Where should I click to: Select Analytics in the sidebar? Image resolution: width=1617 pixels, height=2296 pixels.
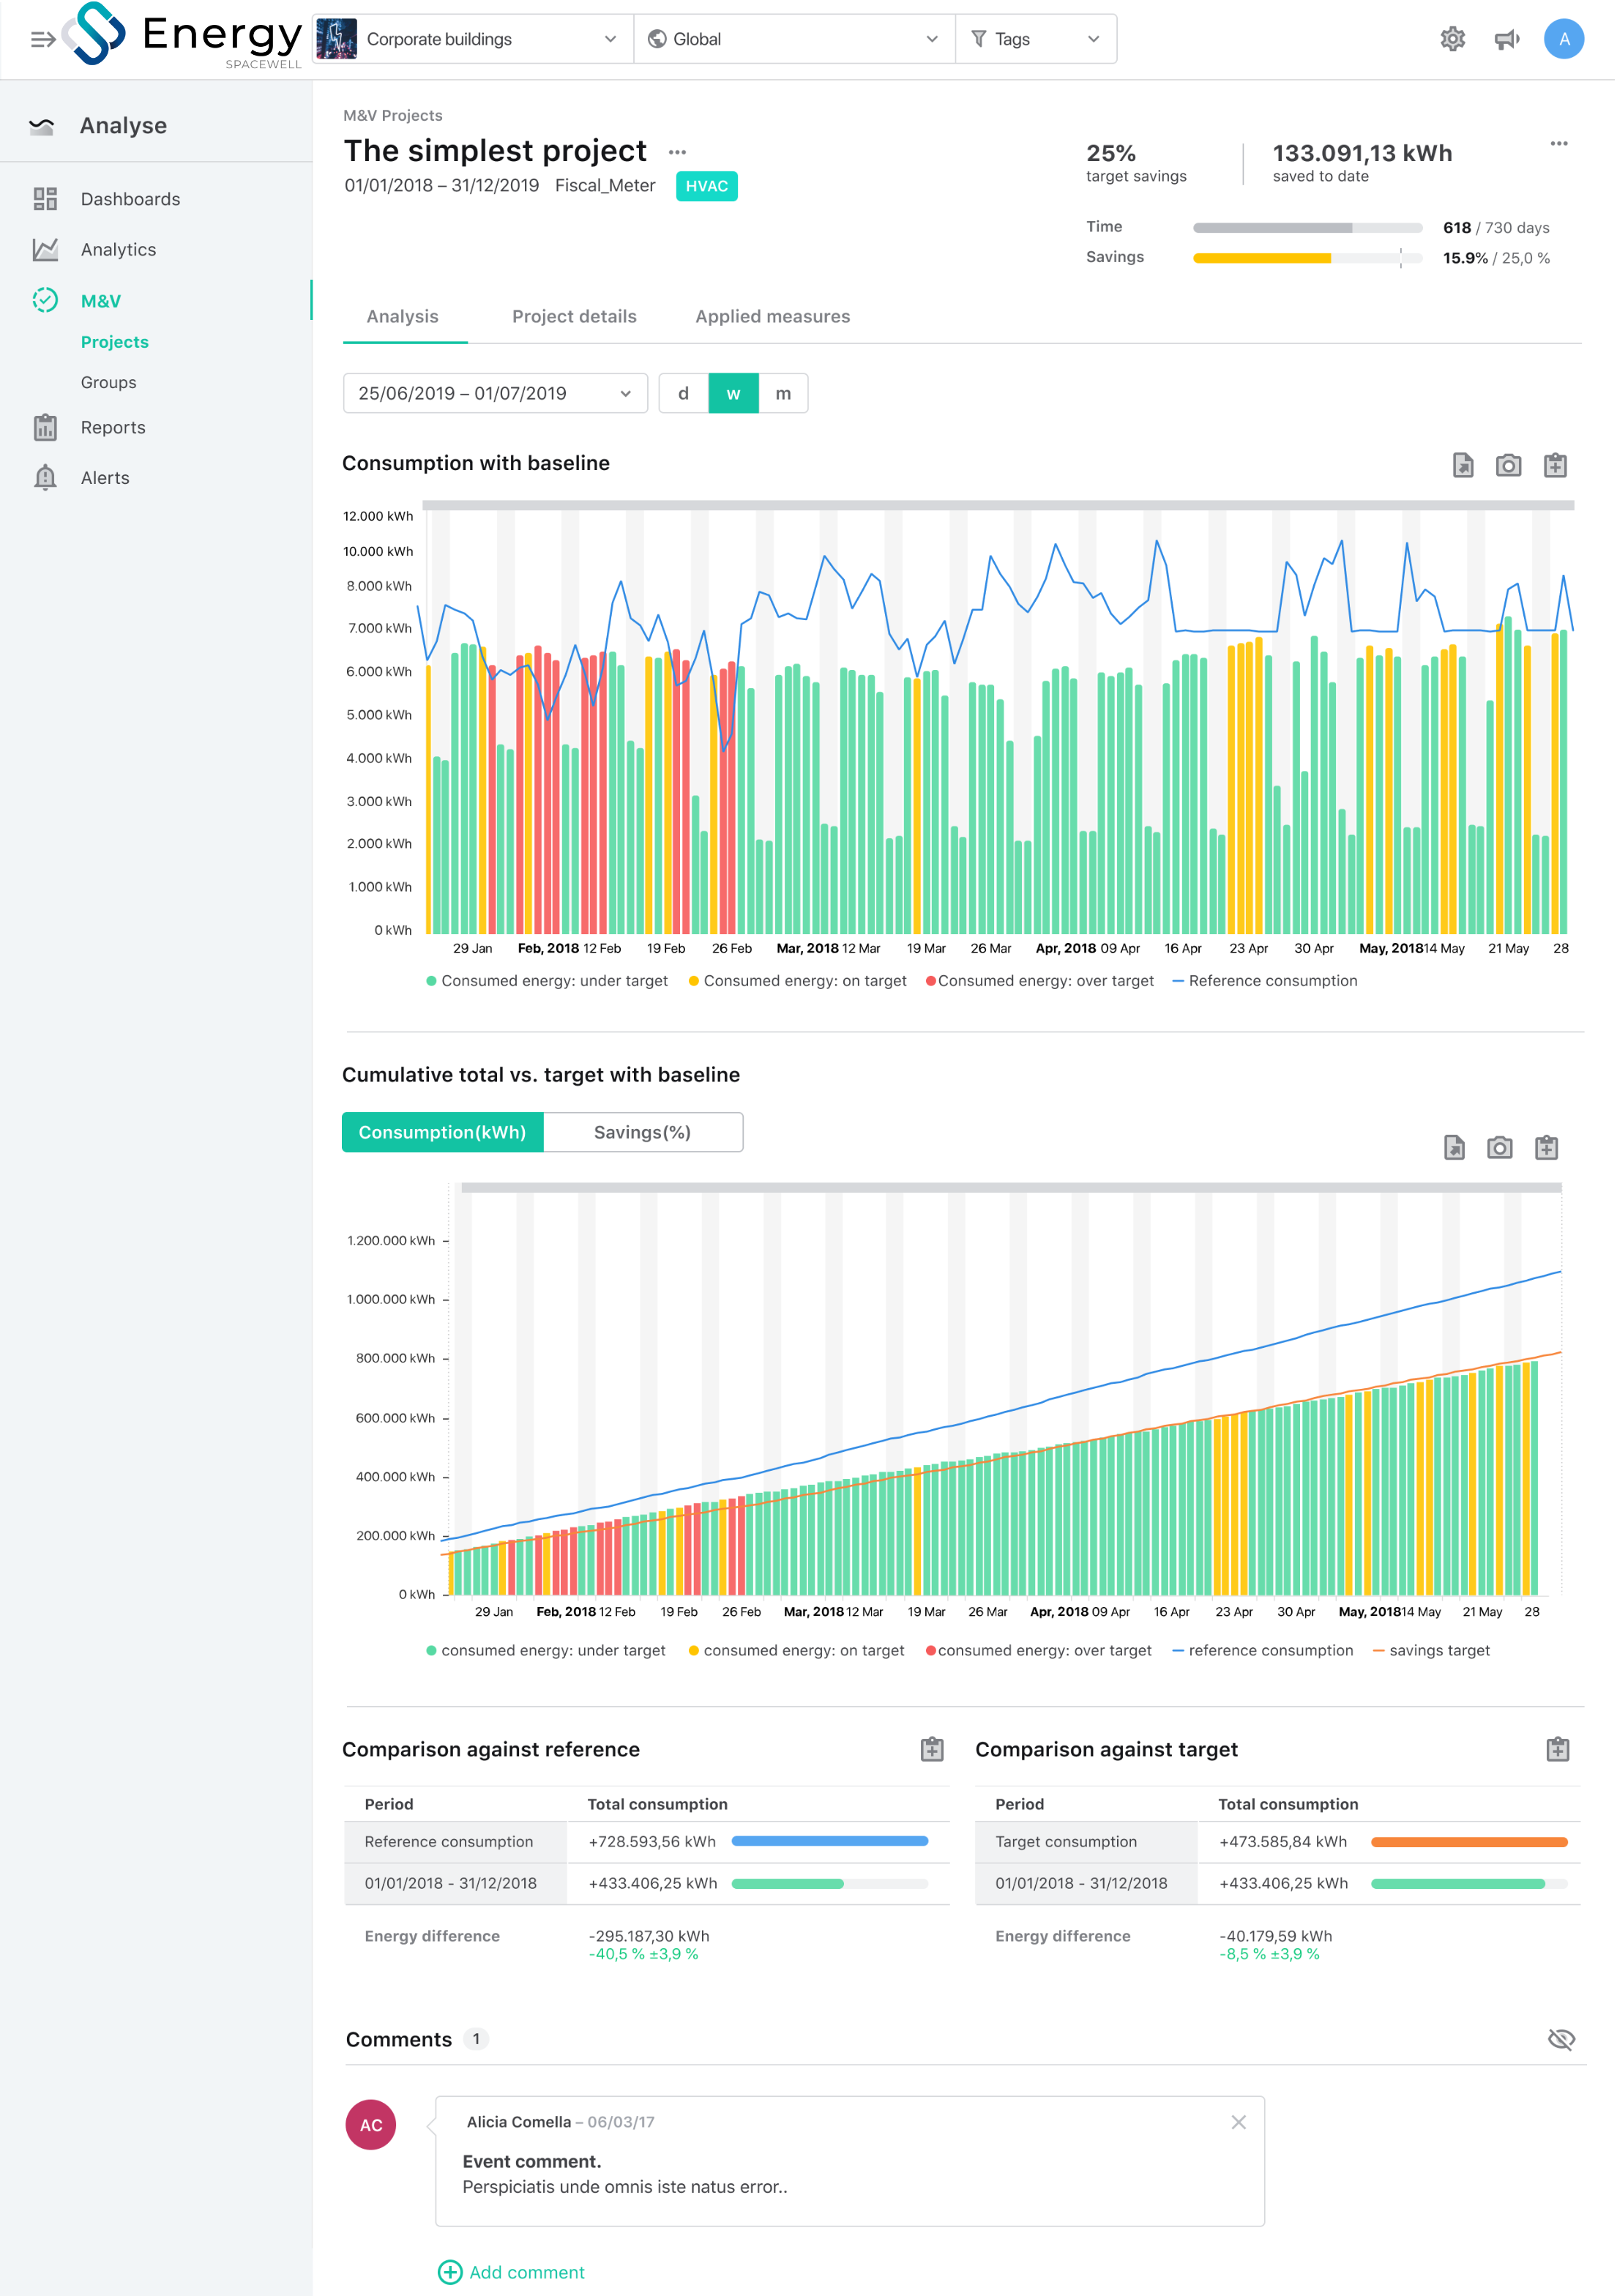[118, 249]
